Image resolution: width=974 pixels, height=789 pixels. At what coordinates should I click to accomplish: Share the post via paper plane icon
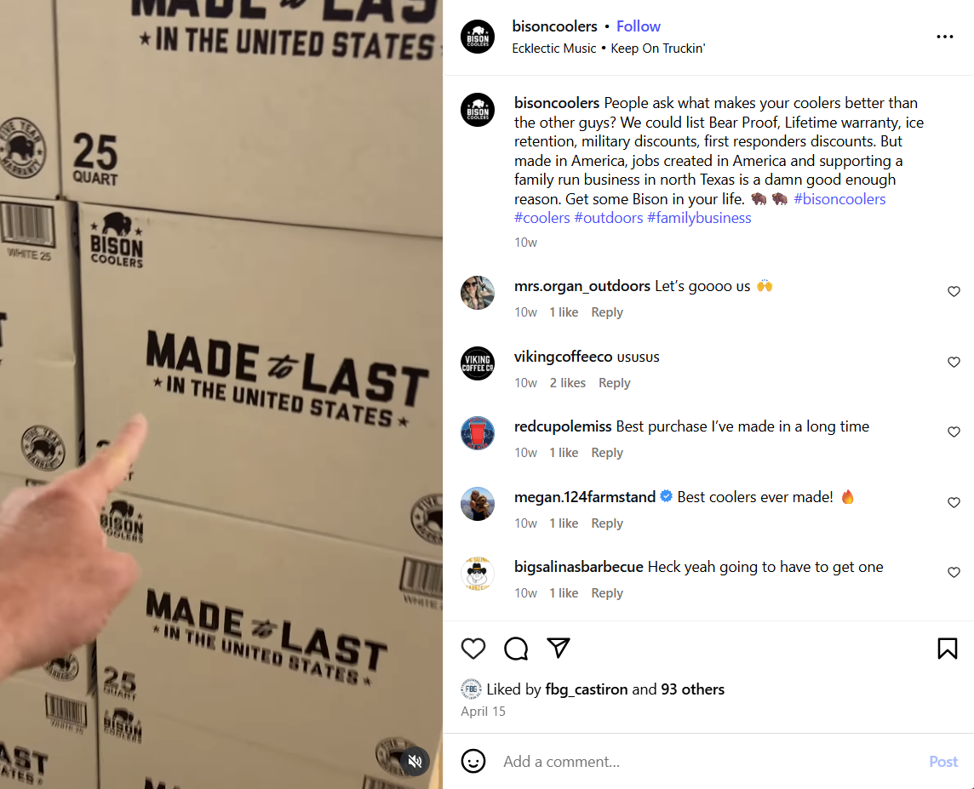(559, 648)
